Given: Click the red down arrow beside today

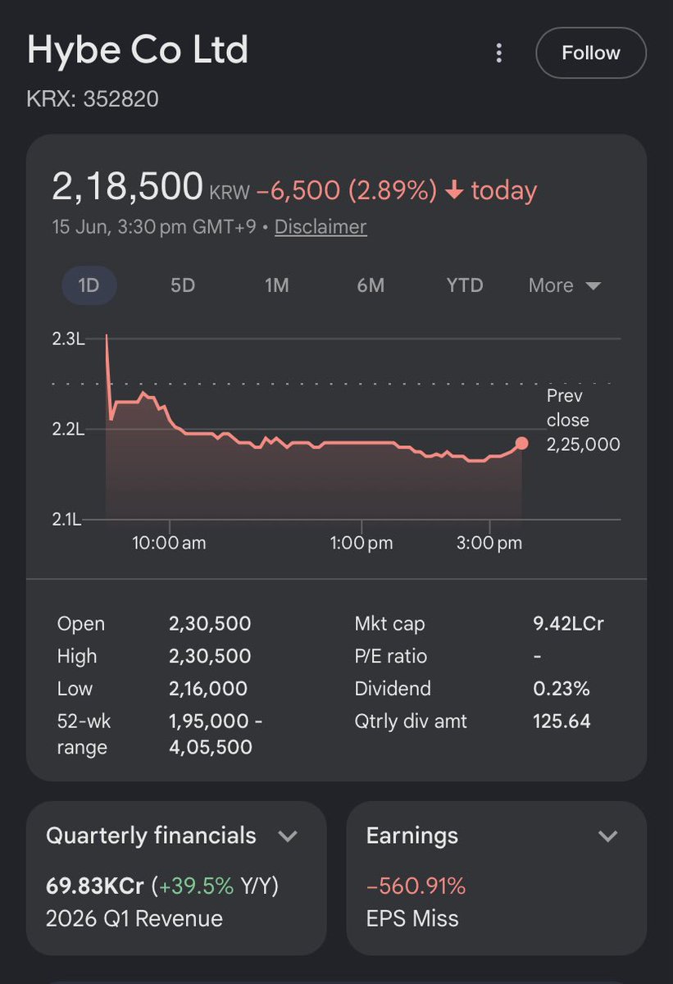Looking at the screenshot, I should pos(454,190).
